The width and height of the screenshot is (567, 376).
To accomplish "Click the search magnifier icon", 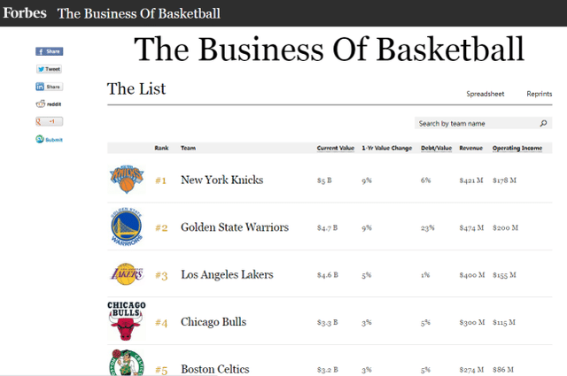I will [x=543, y=124].
